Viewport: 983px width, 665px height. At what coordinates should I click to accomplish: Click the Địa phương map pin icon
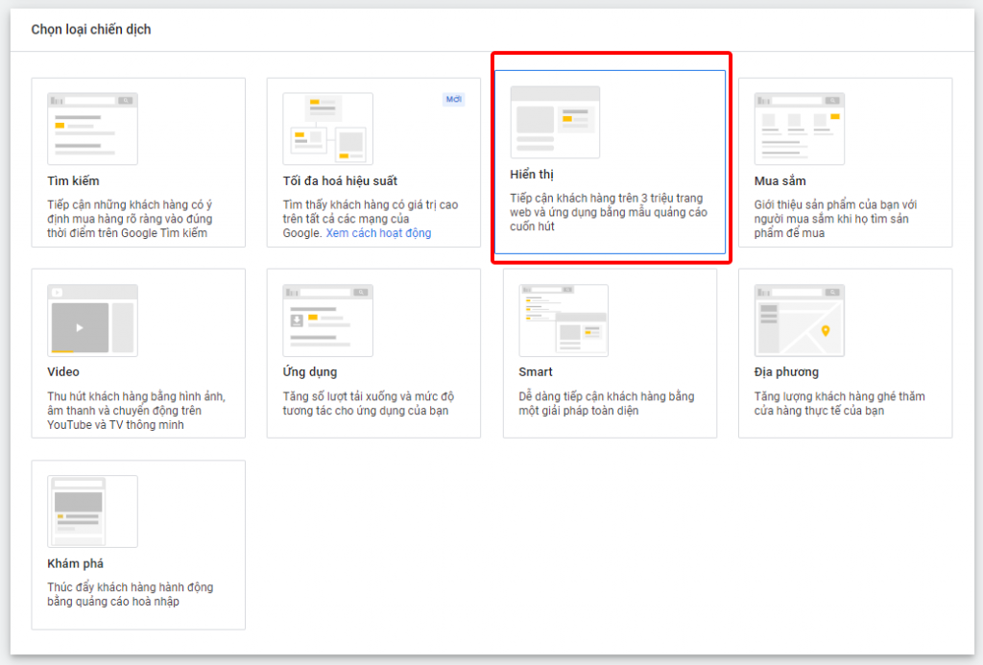pos(800,318)
